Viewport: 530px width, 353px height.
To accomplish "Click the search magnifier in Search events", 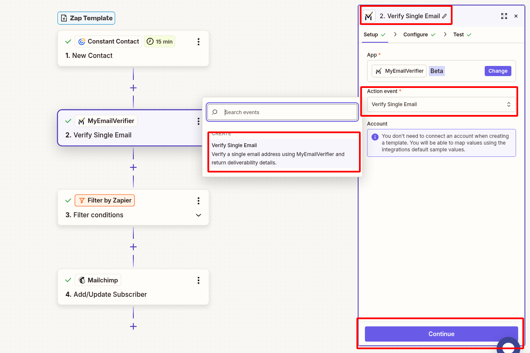I will 214,112.
